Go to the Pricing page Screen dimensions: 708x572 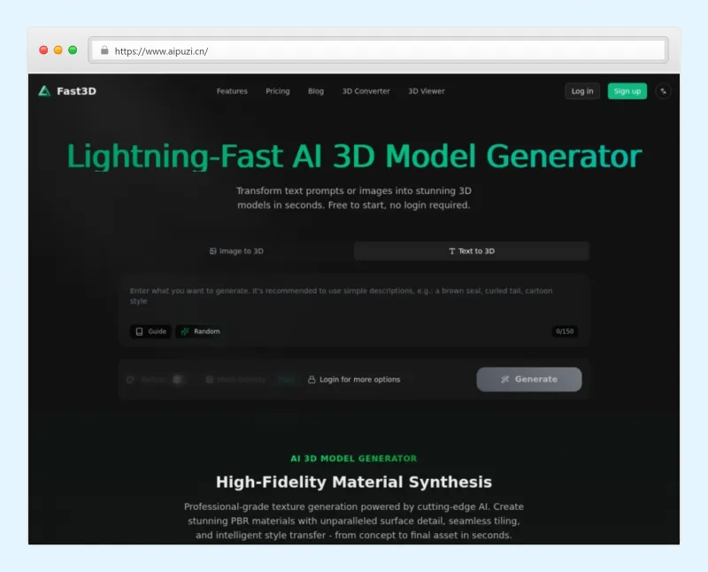tap(277, 91)
